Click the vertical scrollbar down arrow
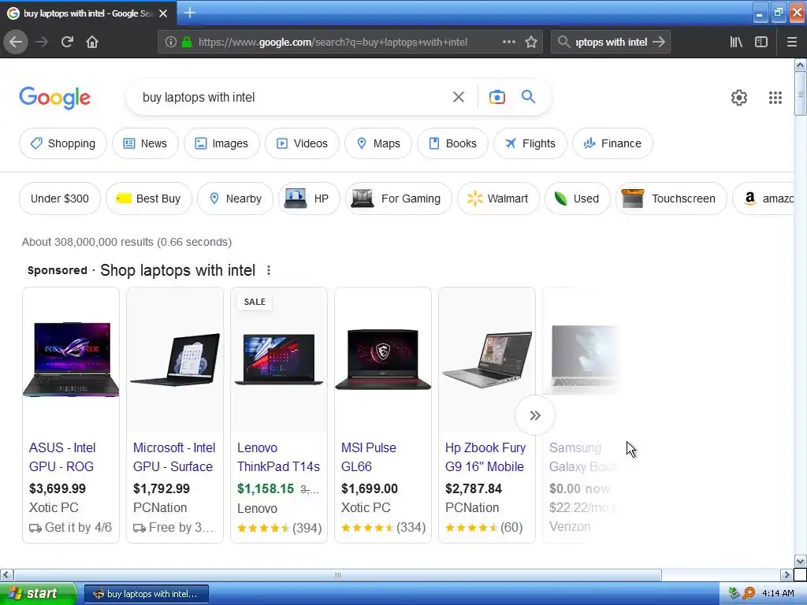 pyautogui.click(x=800, y=561)
